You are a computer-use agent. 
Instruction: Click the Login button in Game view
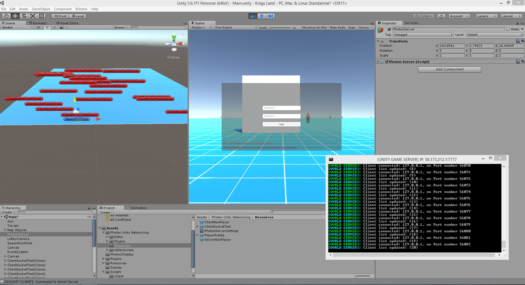[x=281, y=124]
